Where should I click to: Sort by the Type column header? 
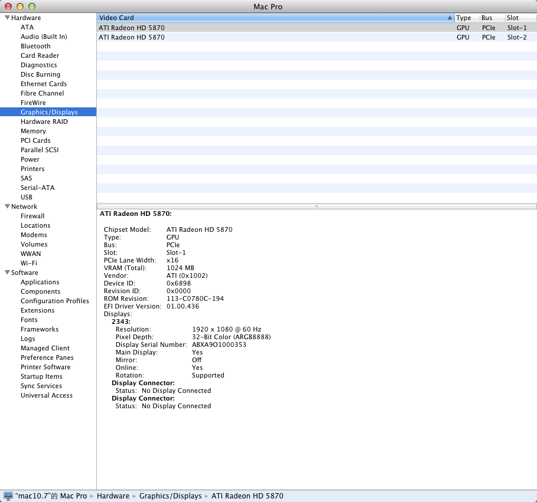(467, 18)
